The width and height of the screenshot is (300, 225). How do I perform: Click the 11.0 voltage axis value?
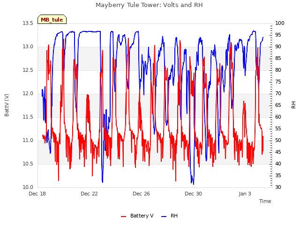(28, 141)
